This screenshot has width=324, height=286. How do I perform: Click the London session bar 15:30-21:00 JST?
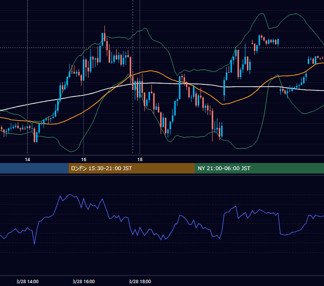point(132,168)
